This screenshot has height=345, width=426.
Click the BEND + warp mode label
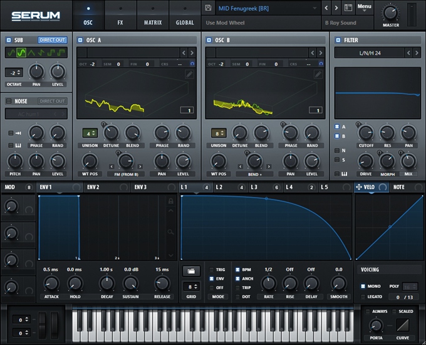254,174
